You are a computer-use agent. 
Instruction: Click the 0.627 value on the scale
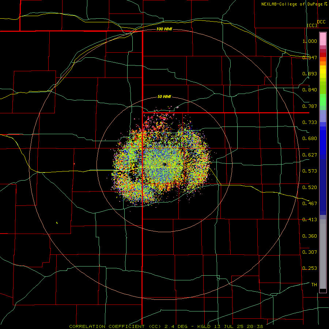coord(310,155)
